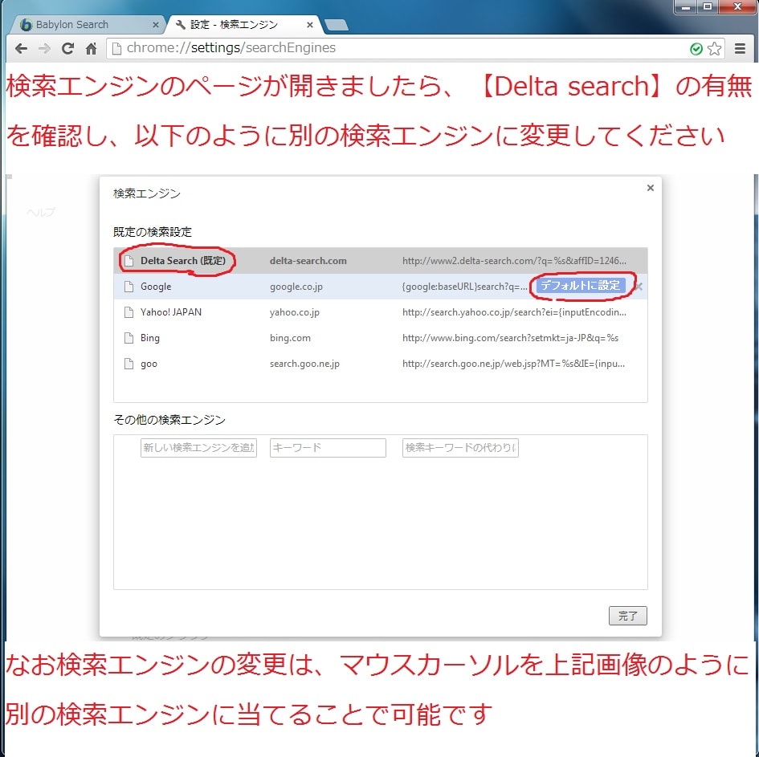Click the Google page icon in list
This screenshot has height=757, width=759.
click(x=129, y=287)
